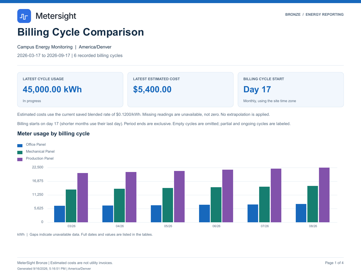
Task: Click the purple Production Panel bar for 04/26
Action: 131,197
